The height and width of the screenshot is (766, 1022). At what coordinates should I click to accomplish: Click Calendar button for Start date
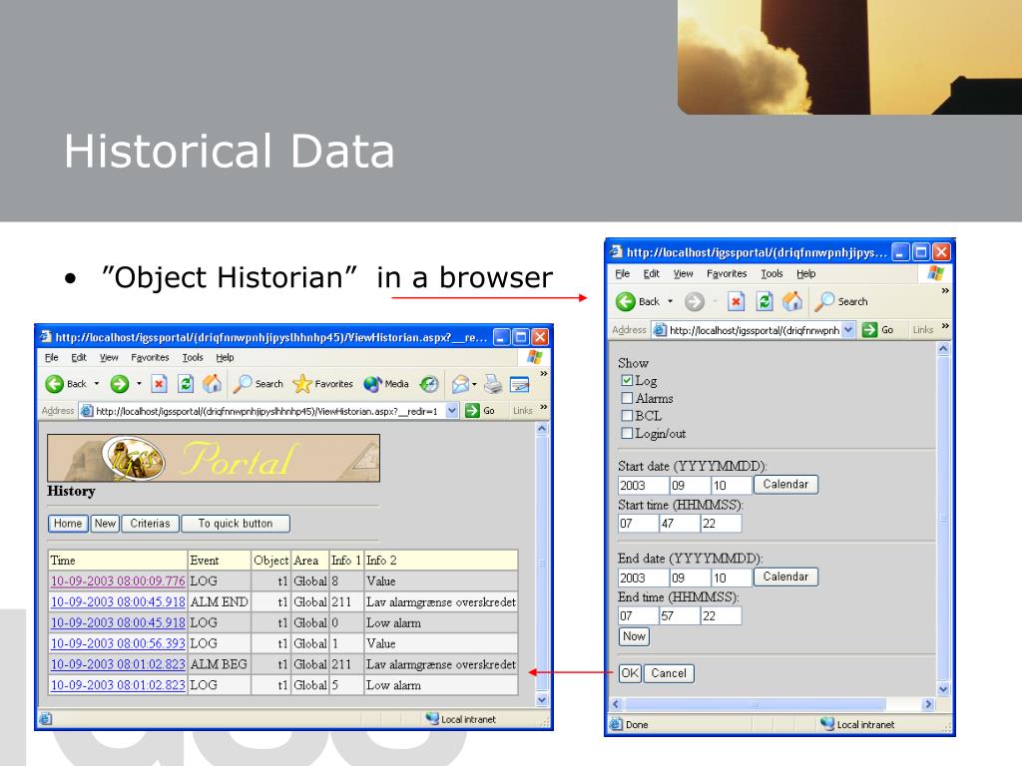[786, 485]
